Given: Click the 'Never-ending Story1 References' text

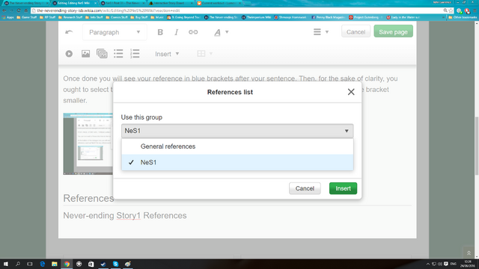Looking at the screenshot, I should click(x=125, y=215).
